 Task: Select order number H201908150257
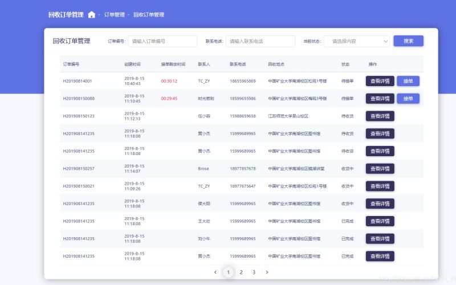click(x=79, y=169)
